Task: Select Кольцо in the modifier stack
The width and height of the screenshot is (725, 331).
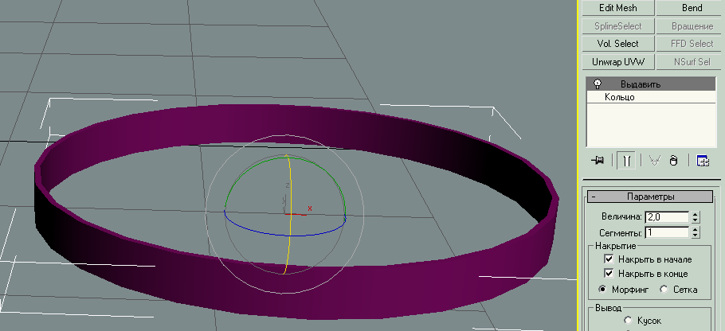Action: [620, 97]
